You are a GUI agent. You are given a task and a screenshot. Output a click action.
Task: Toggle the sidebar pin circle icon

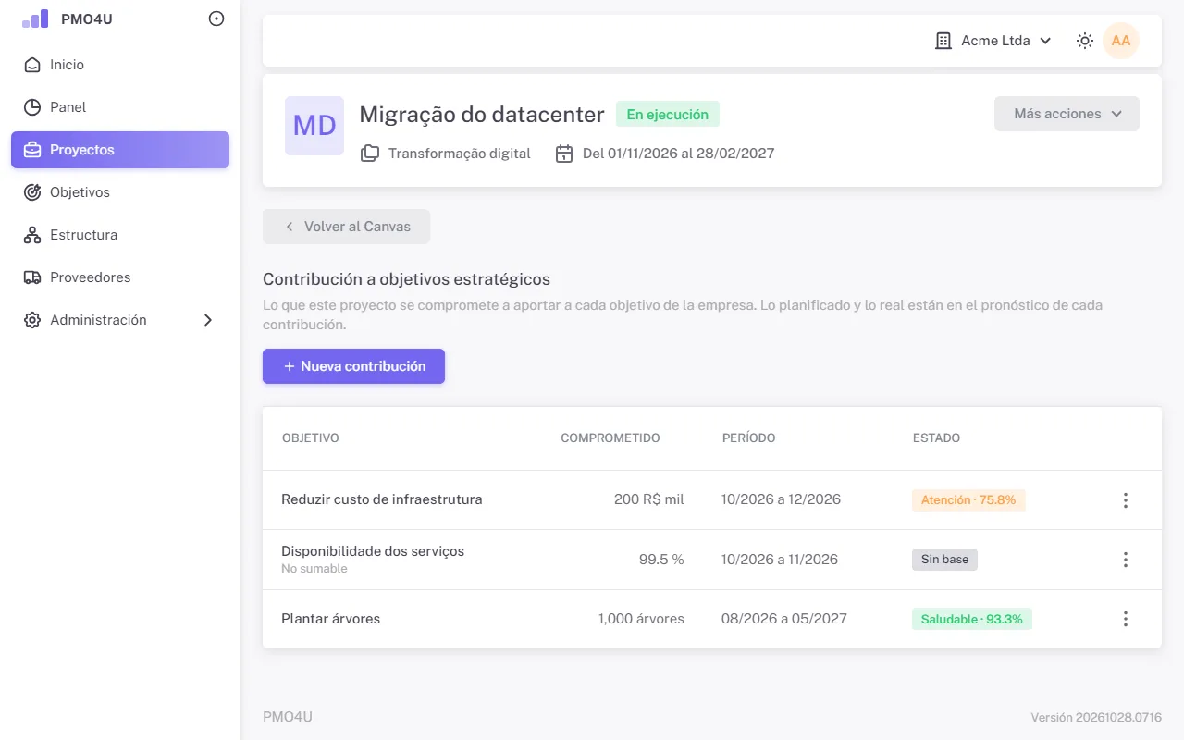[216, 18]
